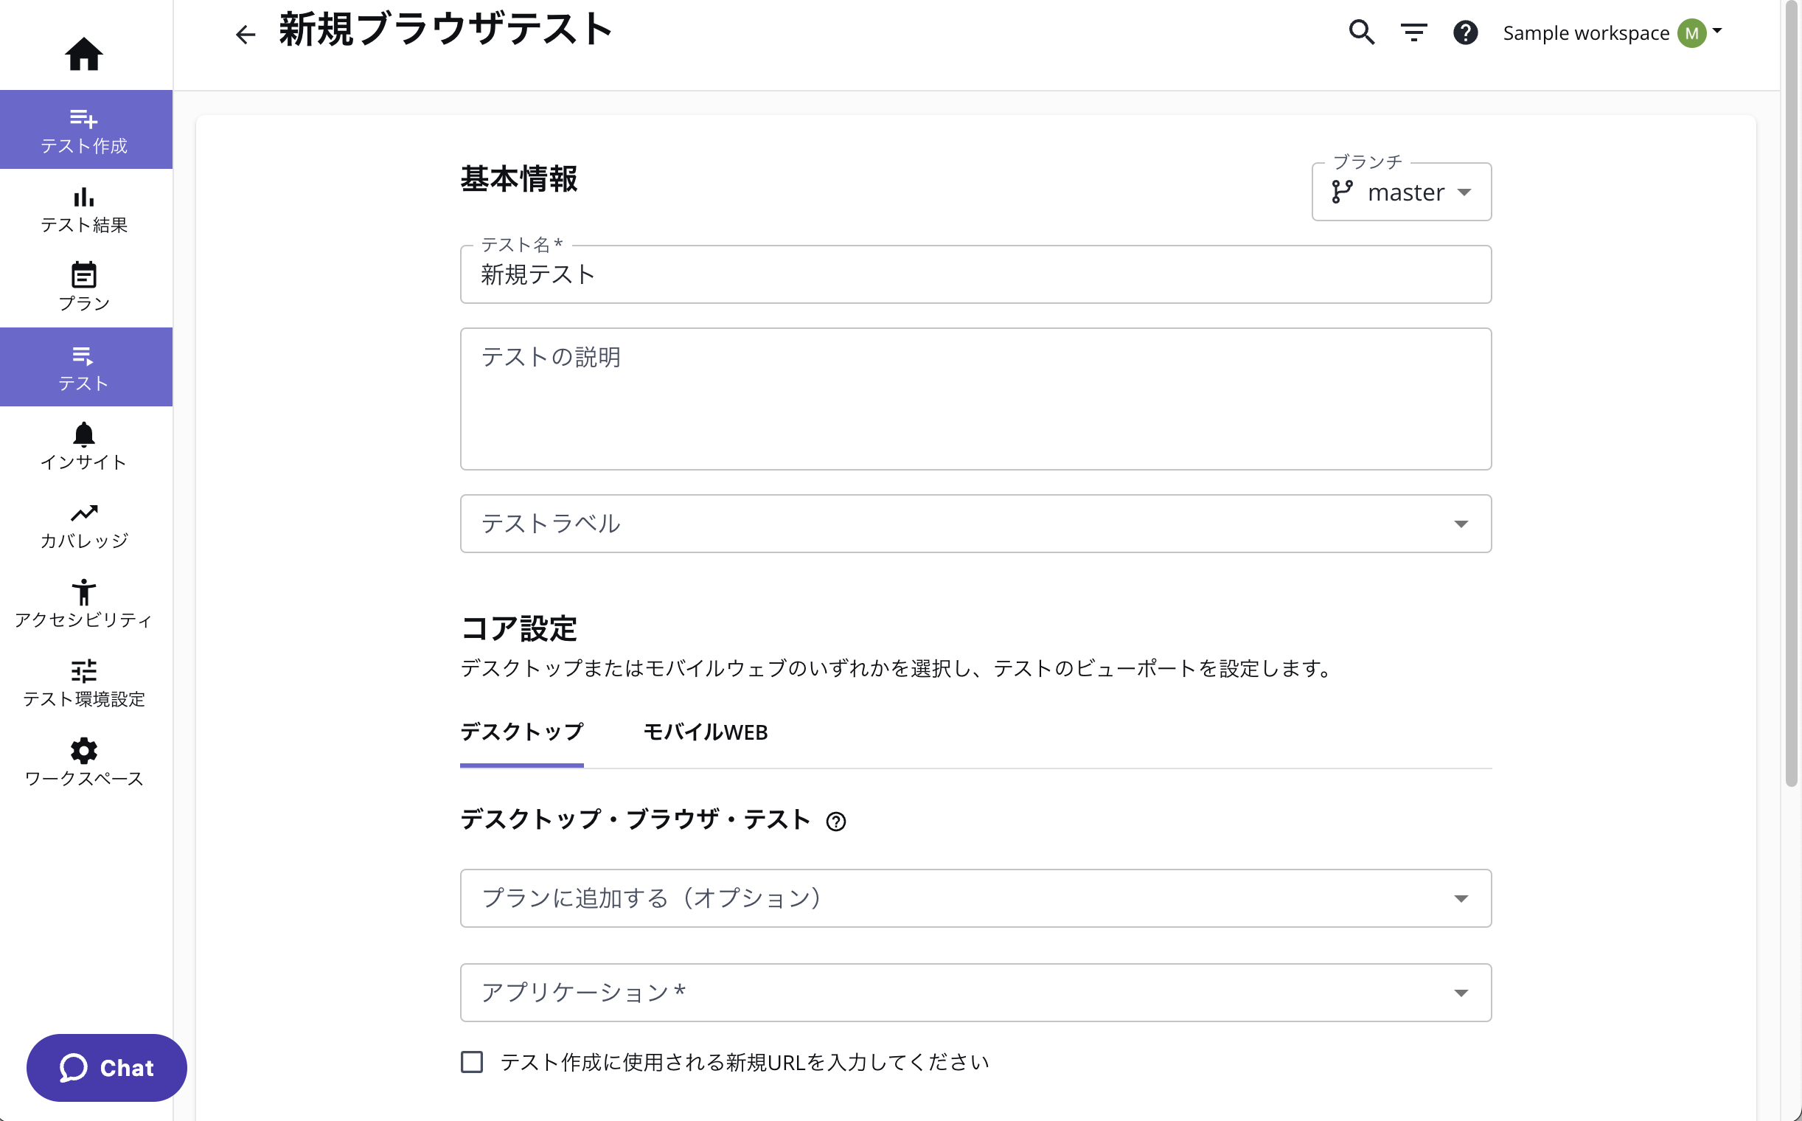Open the ブランチ master dropdown

point(1400,192)
